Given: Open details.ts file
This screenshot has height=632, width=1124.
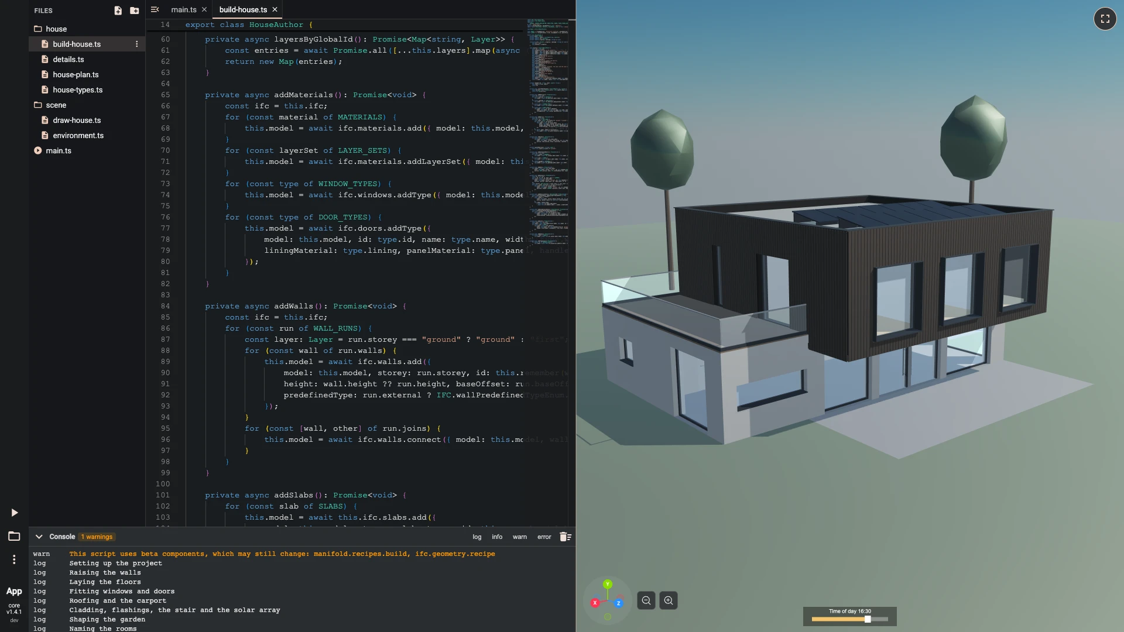Looking at the screenshot, I should pos(87,59).
